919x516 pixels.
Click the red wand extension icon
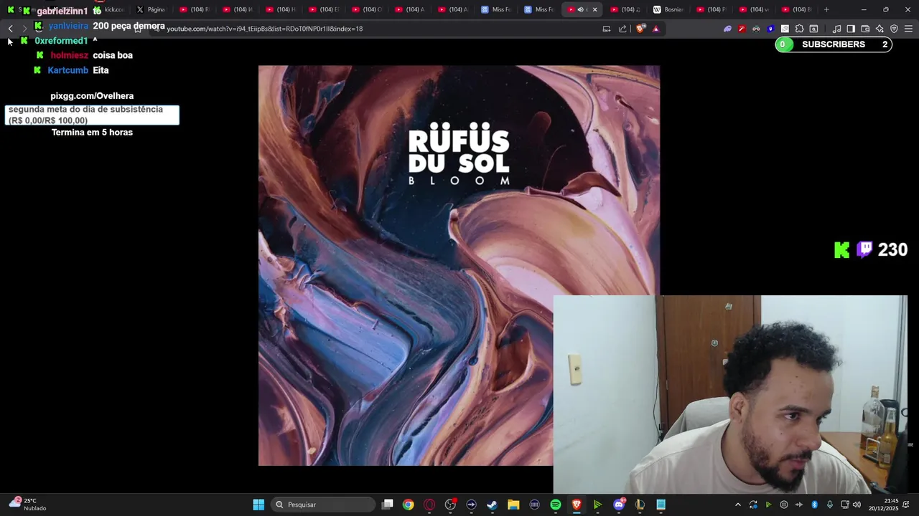click(742, 29)
